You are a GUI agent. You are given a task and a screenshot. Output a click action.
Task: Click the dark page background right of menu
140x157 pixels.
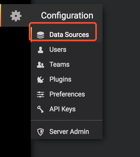[x=121, y=78]
